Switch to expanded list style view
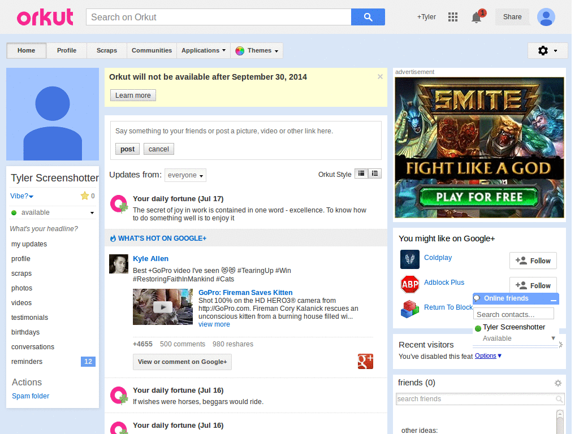 [375, 173]
